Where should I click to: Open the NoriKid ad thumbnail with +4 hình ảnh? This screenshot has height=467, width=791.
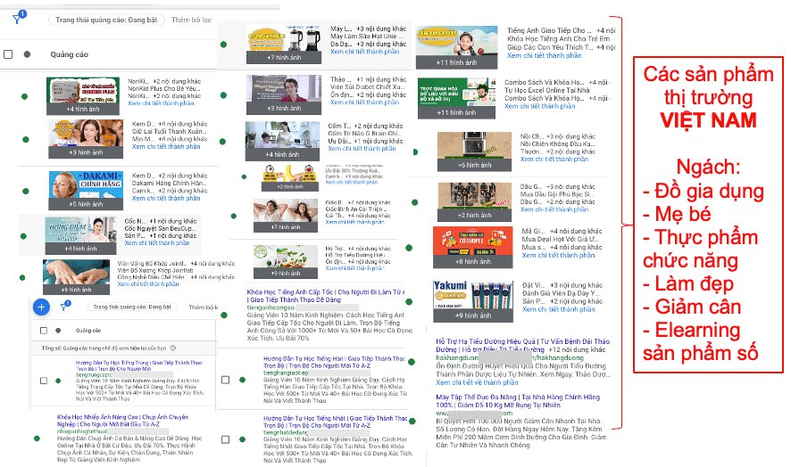pos(83,96)
